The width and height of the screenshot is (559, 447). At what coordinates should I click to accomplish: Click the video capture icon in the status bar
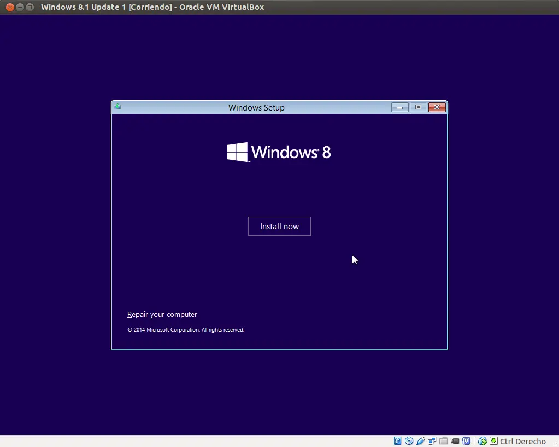coord(455,441)
